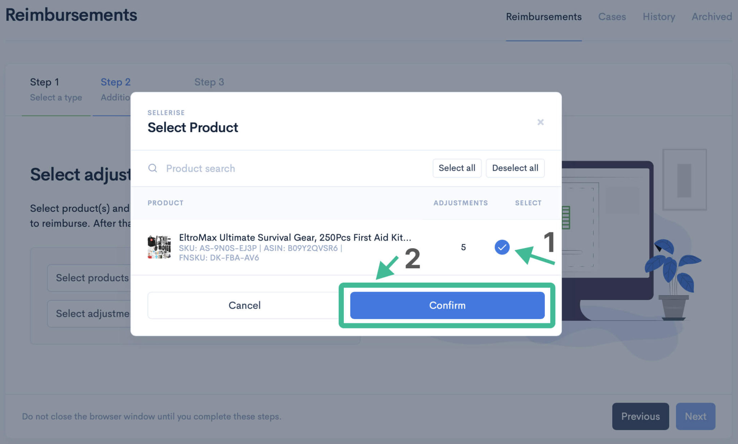
Task: Click Select all products
Action: point(457,168)
